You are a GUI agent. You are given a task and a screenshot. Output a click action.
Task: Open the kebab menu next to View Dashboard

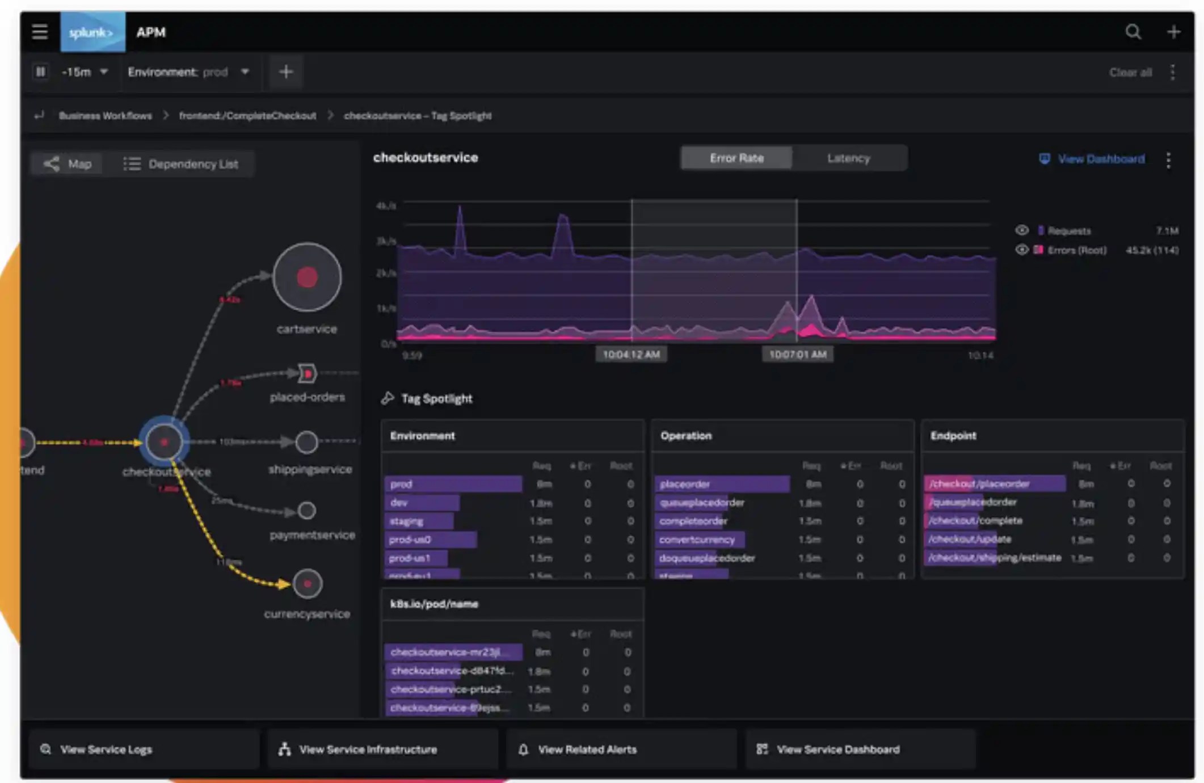[x=1168, y=161]
